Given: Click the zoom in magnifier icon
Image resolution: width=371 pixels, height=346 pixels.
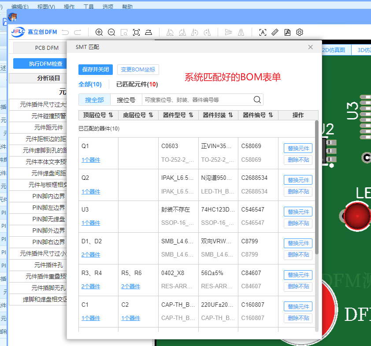Looking at the screenshot, I should point(99,32).
